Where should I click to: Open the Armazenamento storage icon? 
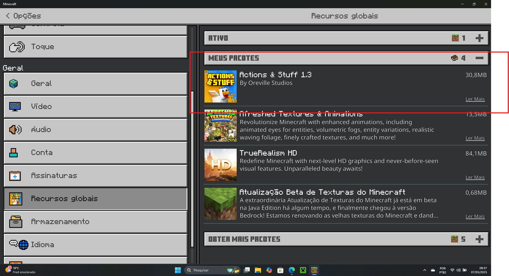tap(16, 222)
